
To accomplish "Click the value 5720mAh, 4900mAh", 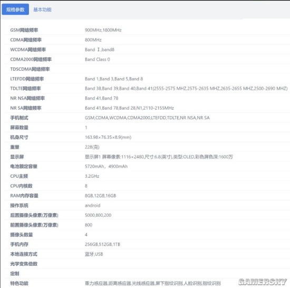I will click(x=106, y=167).
